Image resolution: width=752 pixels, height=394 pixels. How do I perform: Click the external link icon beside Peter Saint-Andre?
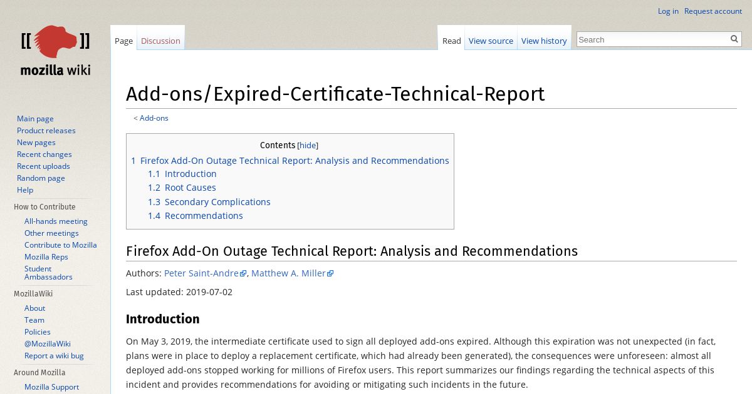pyautogui.click(x=244, y=273)
